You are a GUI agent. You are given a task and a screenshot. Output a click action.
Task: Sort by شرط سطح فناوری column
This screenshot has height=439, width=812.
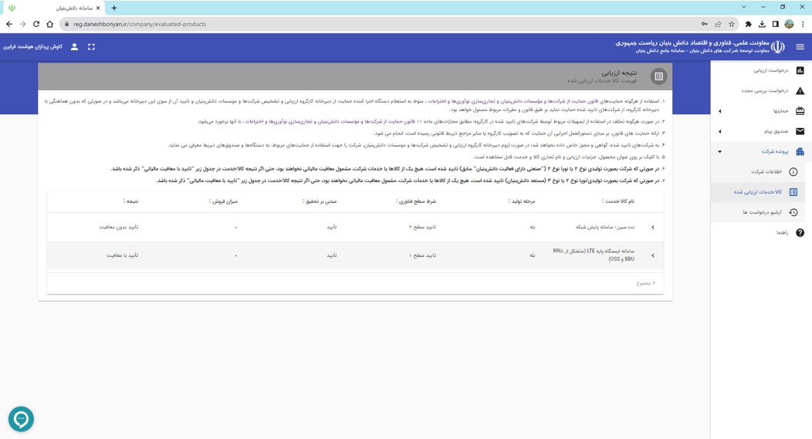coord(416,201)
